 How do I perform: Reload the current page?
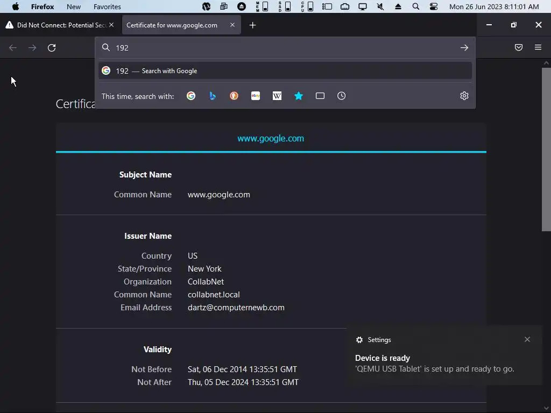coord(52,48)
